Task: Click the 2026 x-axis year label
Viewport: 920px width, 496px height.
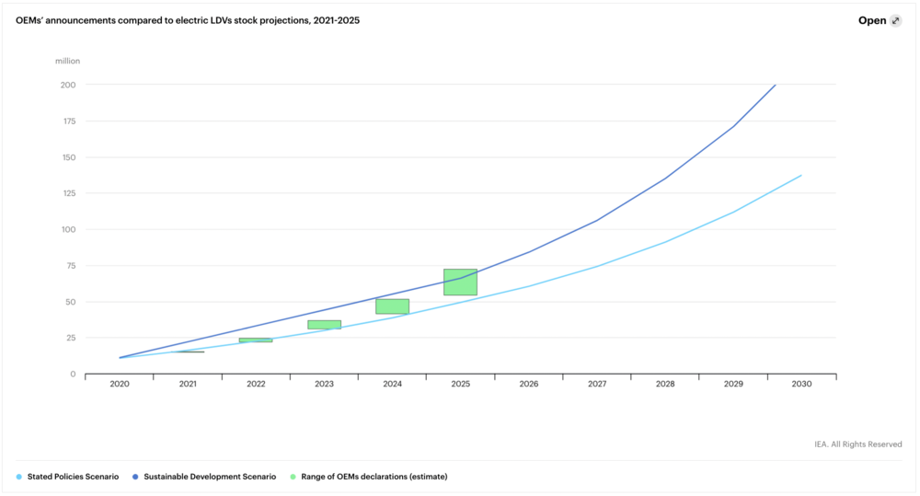Action: pyautogui.click(x=528, y=384)
